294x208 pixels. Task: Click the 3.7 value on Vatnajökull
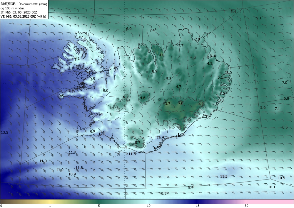(x=168, y=104)
